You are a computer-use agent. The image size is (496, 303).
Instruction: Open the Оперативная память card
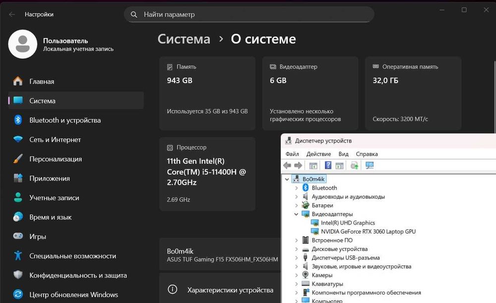click(413, 93)
